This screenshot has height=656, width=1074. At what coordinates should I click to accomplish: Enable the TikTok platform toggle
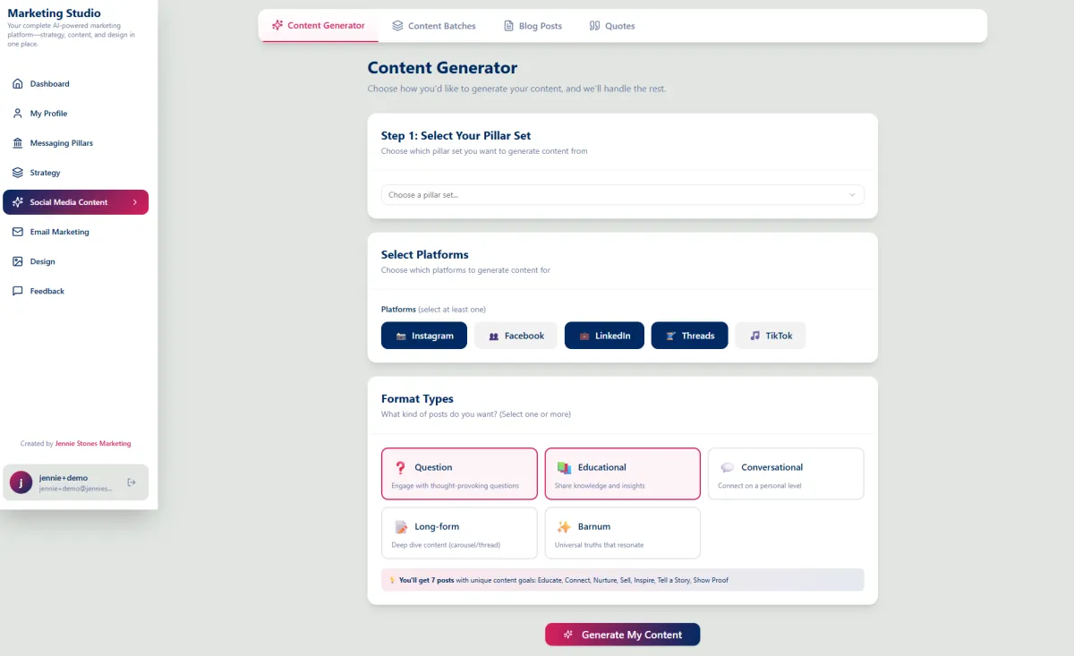[770, 336]
